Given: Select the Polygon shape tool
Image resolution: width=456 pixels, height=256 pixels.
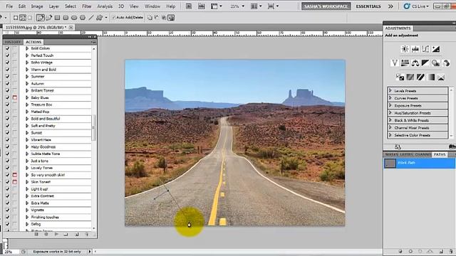Looking at the screenshot, I should [83, 18].
